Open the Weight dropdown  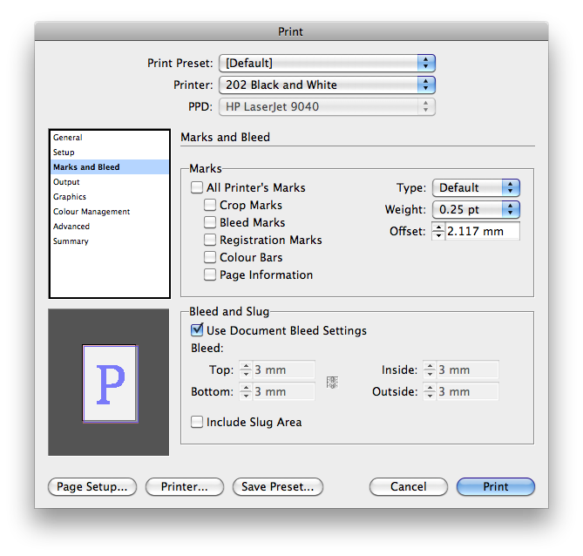pyautogui.click(x=476, y=209)
